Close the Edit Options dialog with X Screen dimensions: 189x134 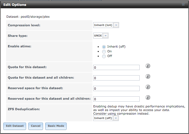[x=183, y=4]
